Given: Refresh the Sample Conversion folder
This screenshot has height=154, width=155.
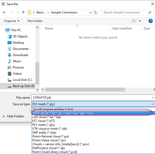Looking at the screenshot, I should tap(96, 12).
